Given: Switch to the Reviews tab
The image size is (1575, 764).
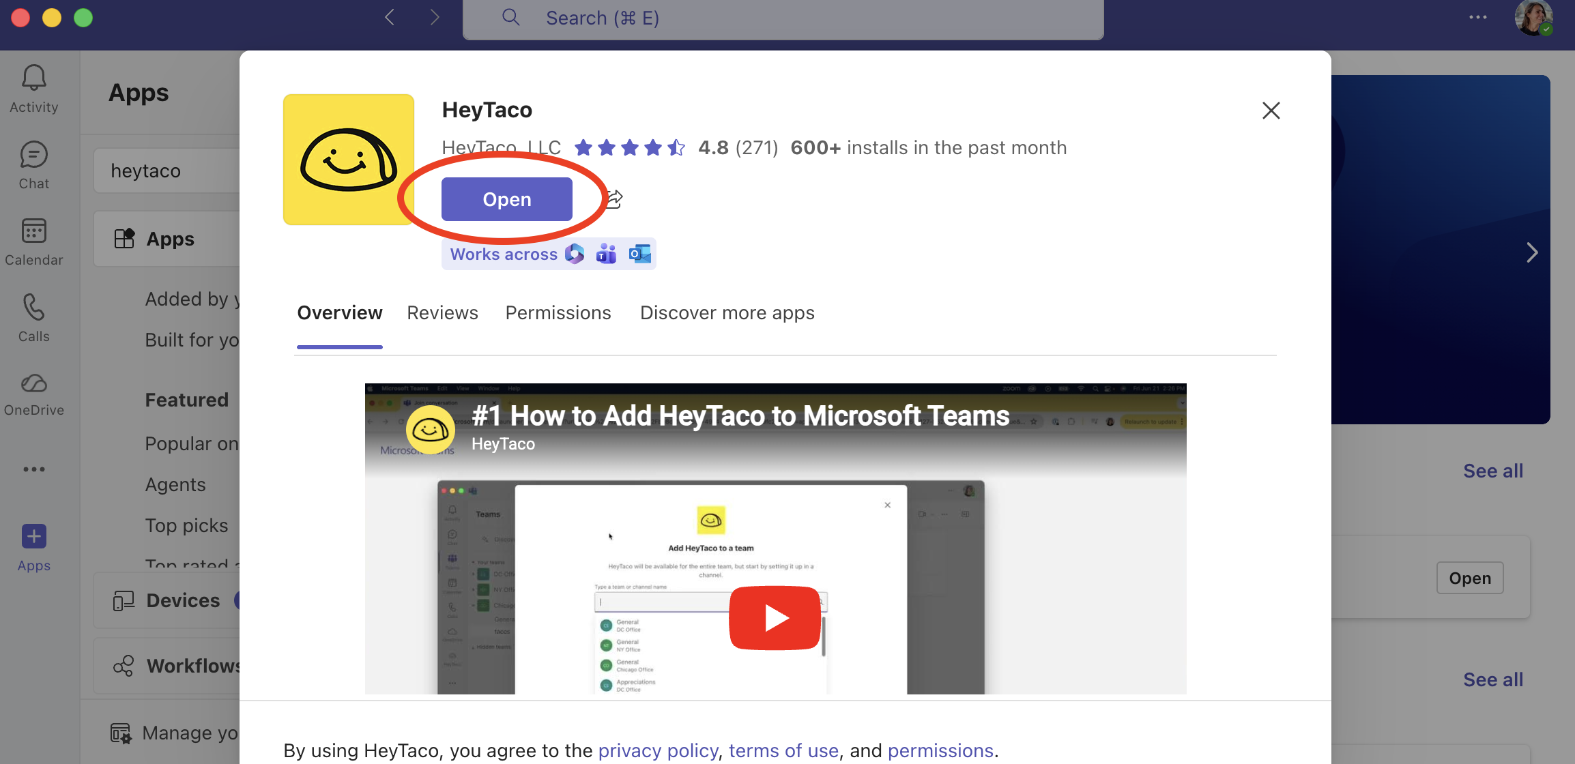Looking at the screenshot, I should coord(442,313).
